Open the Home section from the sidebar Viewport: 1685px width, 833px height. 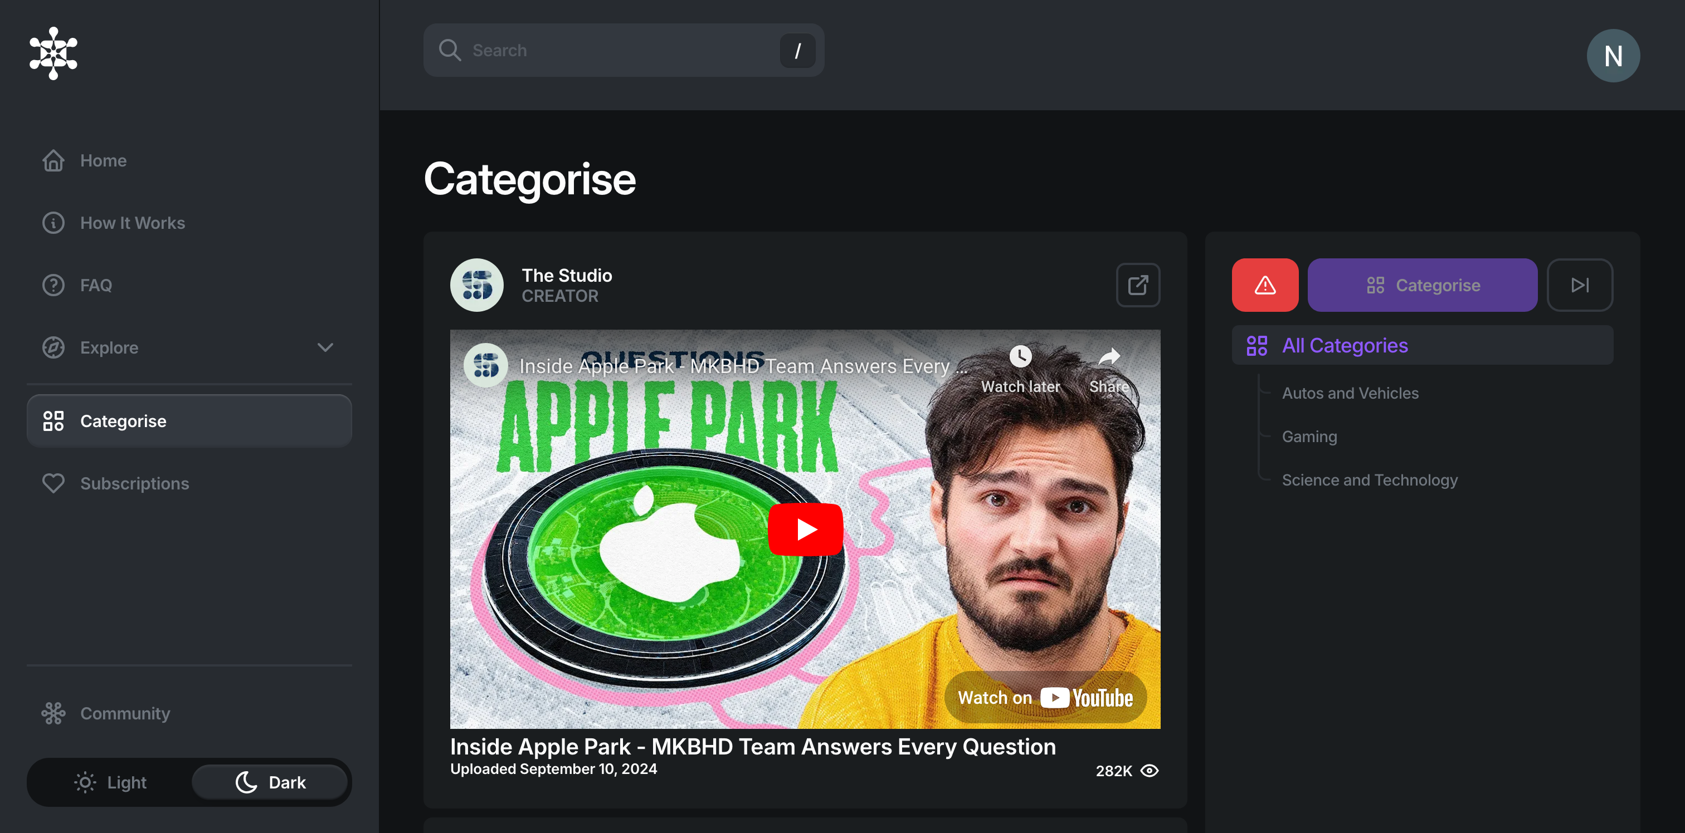(x=53, y=160)
